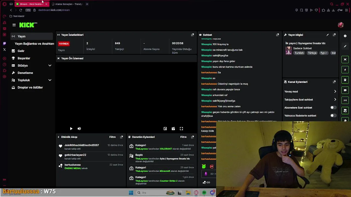Expand the Topluluk sidebar section
This screenshot has width=351, height=197.
coord(50,80)
